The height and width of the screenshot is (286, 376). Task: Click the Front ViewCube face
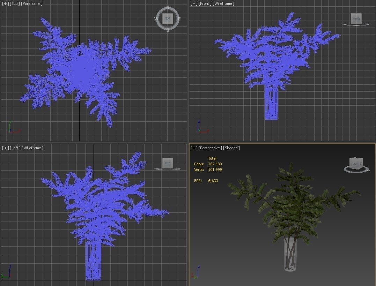tap(356, 18)
